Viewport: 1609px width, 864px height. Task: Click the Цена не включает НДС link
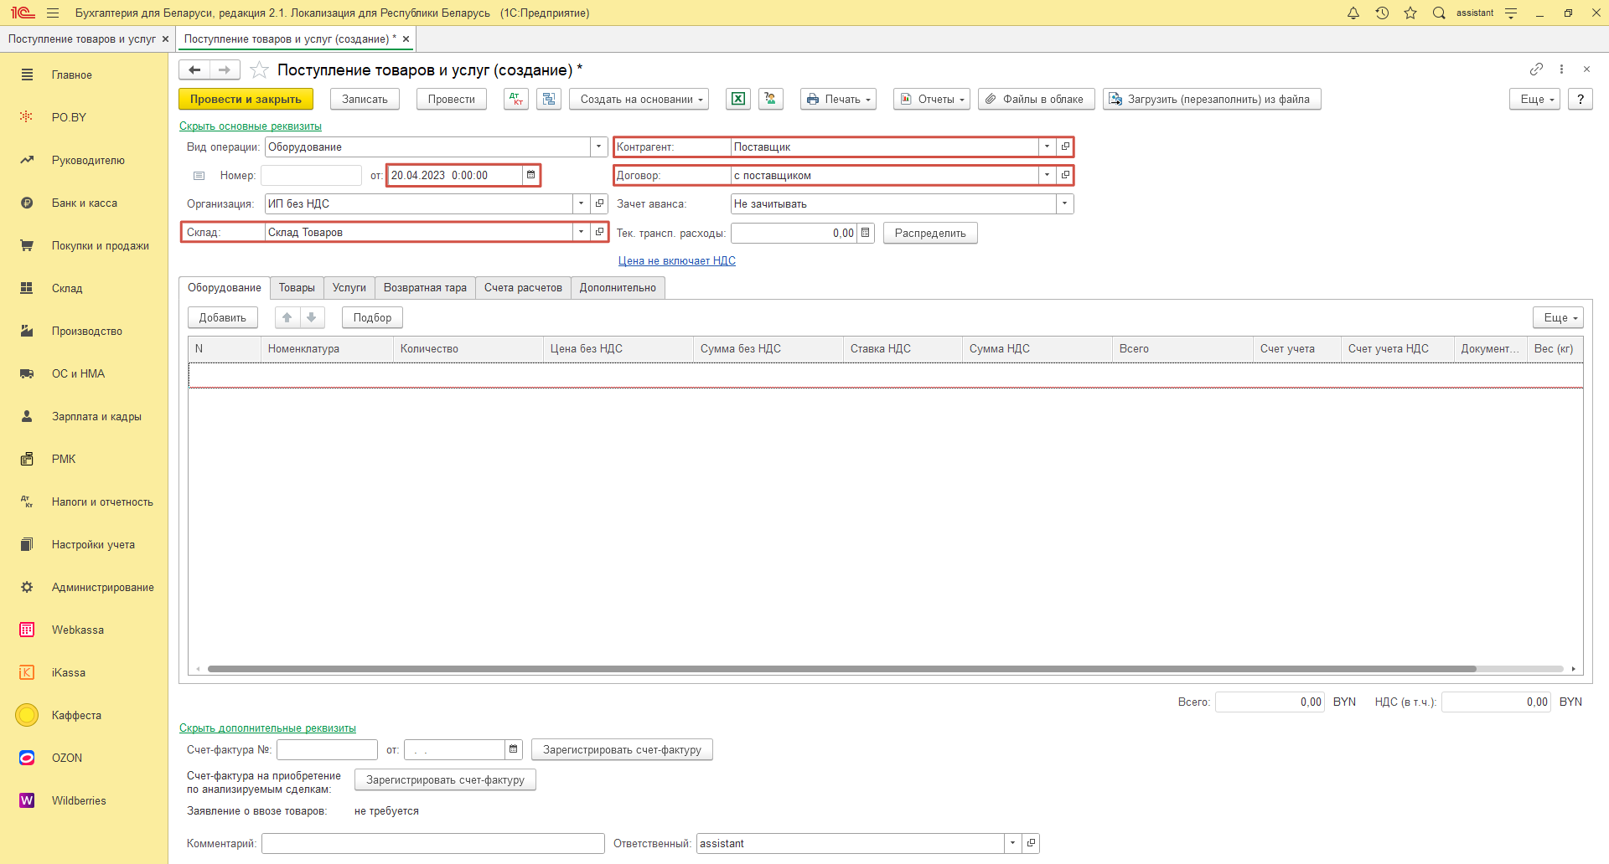(676, 260)
